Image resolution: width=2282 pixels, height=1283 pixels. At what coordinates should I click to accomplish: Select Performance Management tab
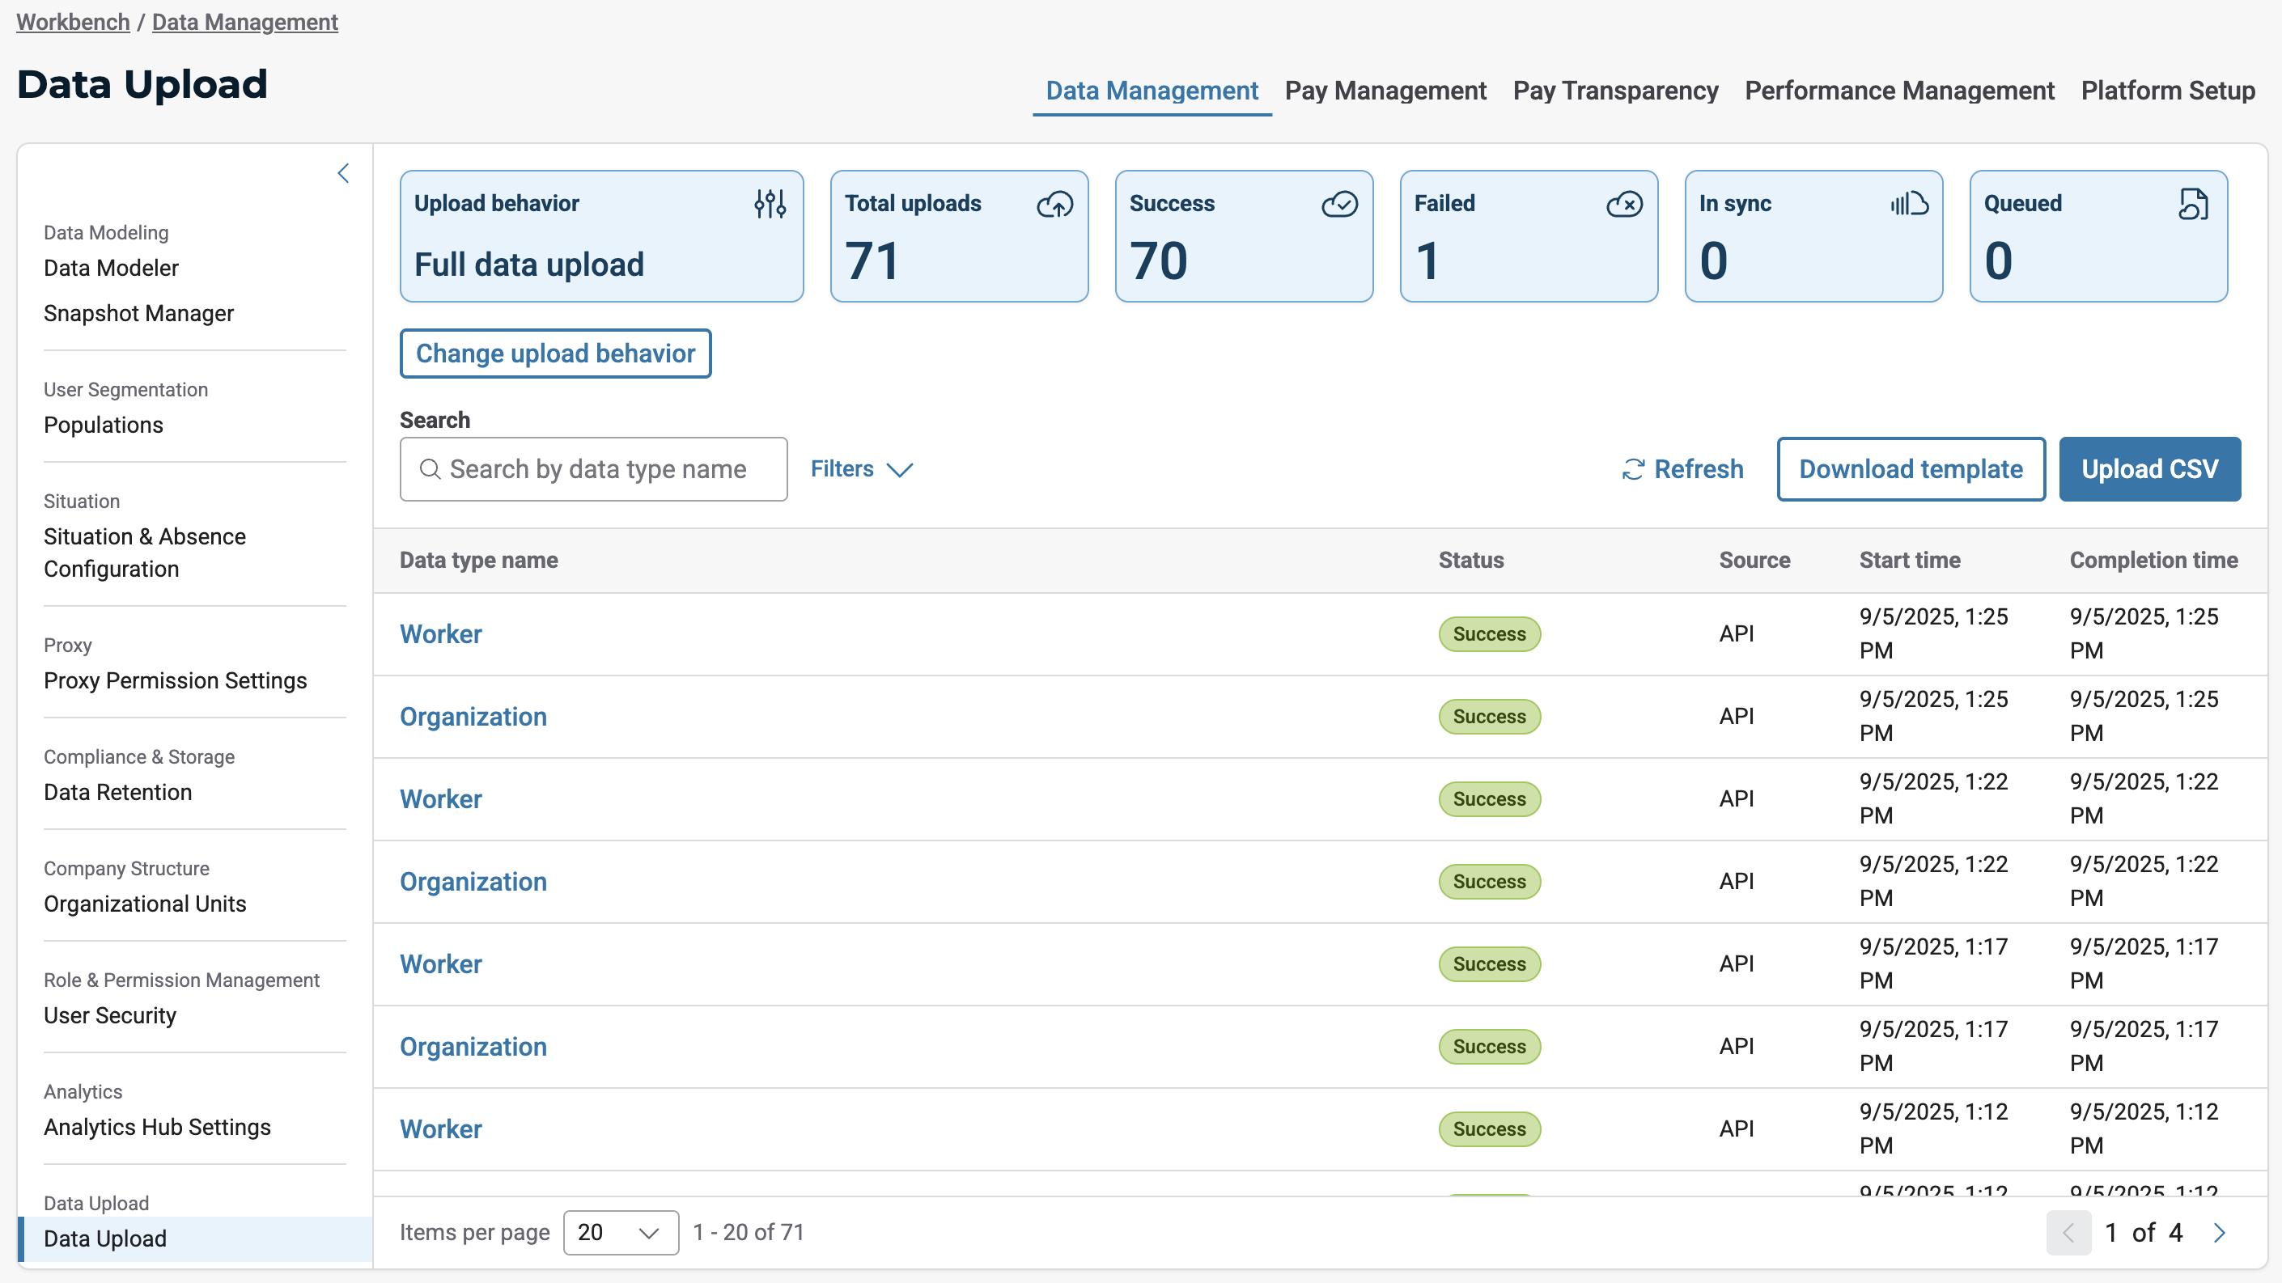tap(1898, 91)
